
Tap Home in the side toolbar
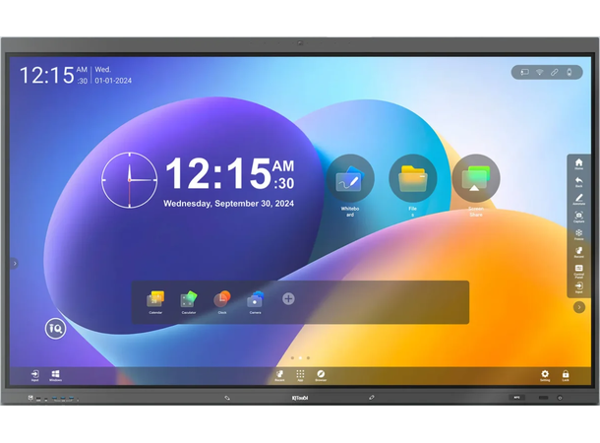click(x=578, y=163)
